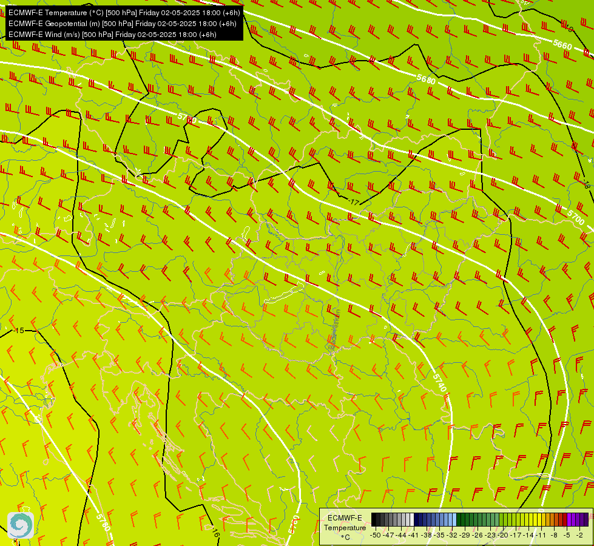Click the 5680 geopotential contour label
Viewport: 594px width, 546px height.
coord(426,79)
